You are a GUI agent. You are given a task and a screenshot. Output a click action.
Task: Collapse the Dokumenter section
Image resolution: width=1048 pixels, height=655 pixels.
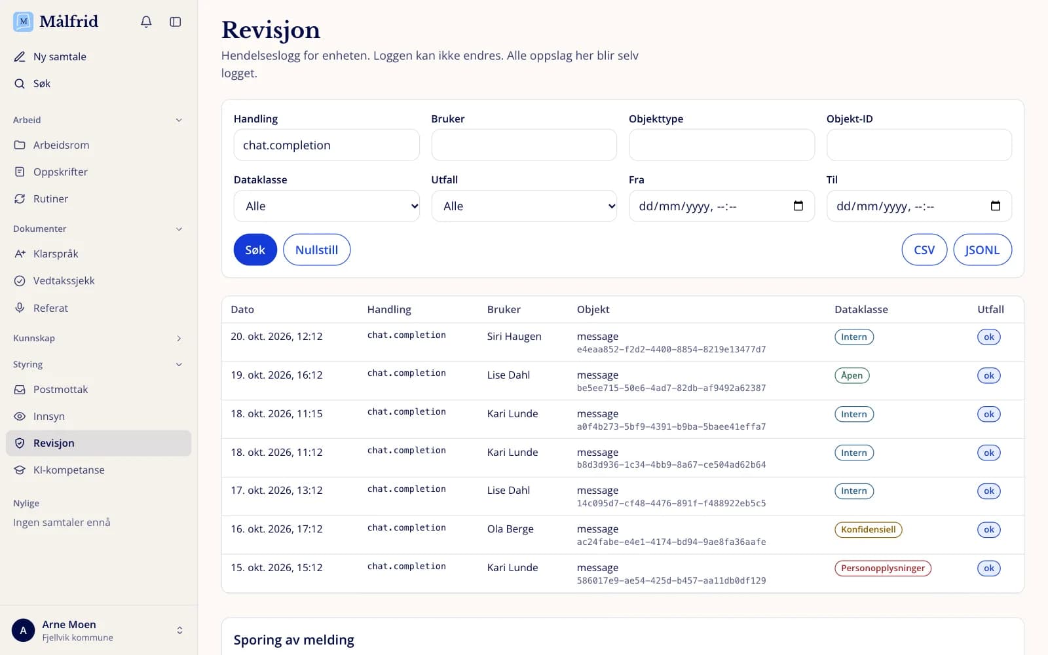(98, 229)
